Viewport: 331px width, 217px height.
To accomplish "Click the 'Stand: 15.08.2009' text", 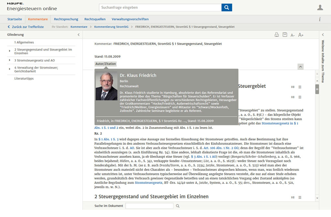I will (107, 57).
